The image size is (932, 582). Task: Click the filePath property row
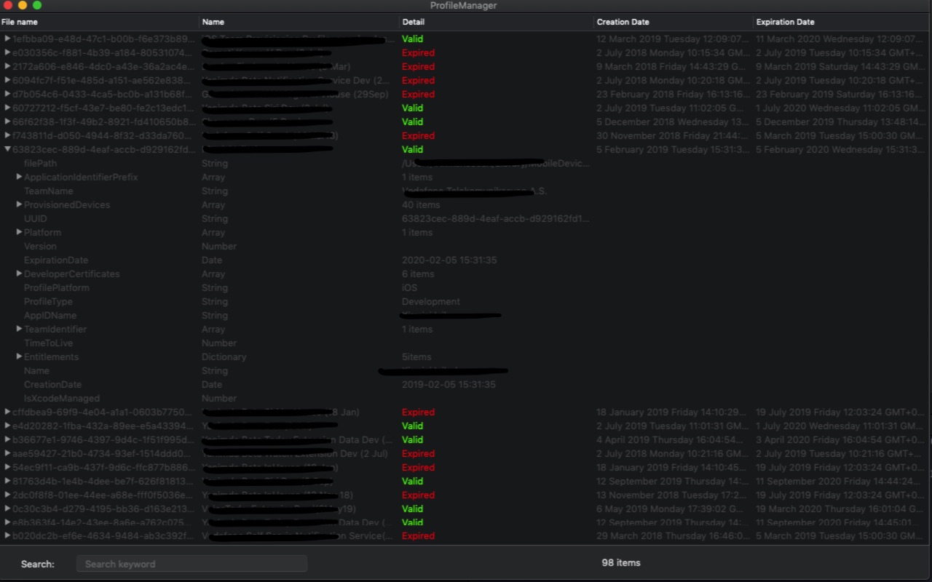466,163
